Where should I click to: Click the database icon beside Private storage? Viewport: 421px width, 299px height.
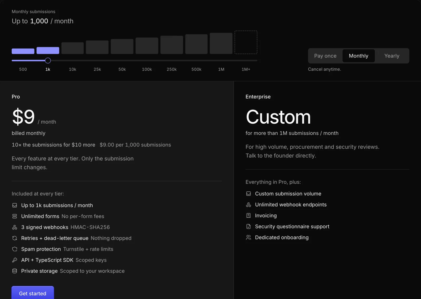pyautogui.click(x=15, y=271)
